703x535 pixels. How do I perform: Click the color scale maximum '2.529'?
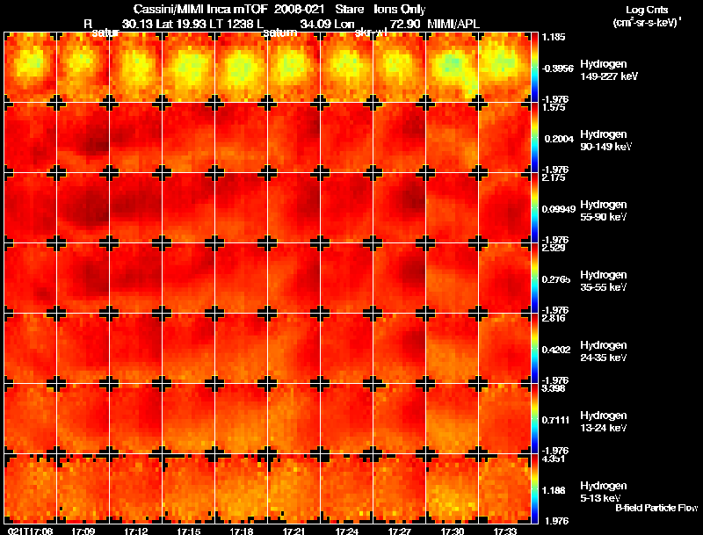(554, 249)
